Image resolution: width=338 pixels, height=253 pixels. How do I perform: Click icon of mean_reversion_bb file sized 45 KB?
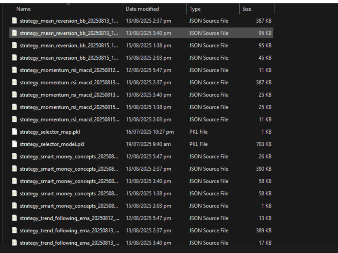click(15, 58)
